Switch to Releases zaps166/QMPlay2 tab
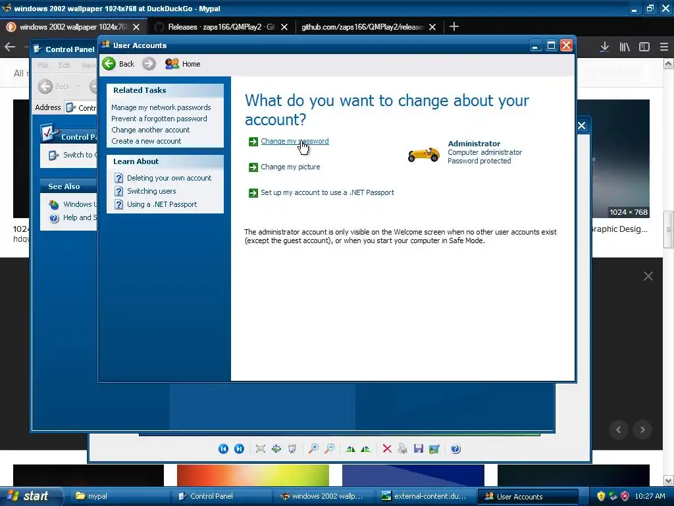The height and width of the screenshot is (506, 674). pyautogui.click(x=221, y=26)
